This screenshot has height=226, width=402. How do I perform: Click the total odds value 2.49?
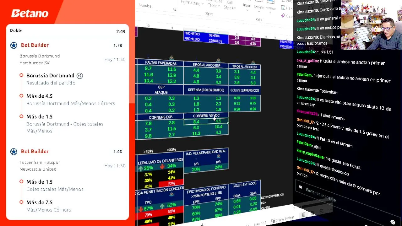click(121, 31)
